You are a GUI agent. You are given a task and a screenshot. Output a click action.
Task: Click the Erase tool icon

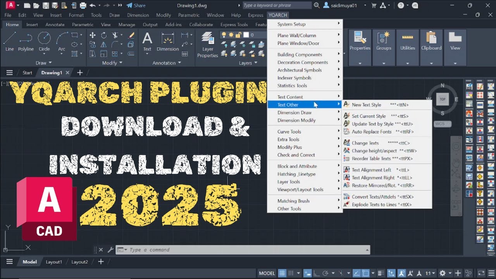click(x=131, y=35)
